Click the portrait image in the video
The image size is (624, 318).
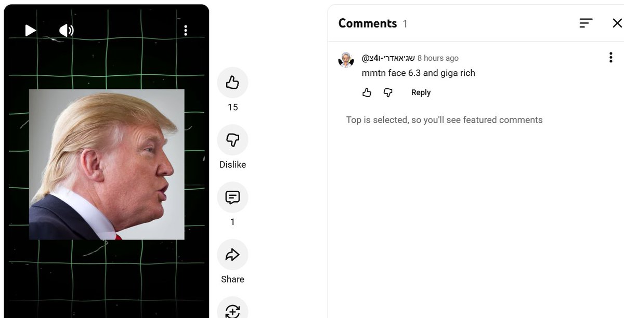pos(107,164)
